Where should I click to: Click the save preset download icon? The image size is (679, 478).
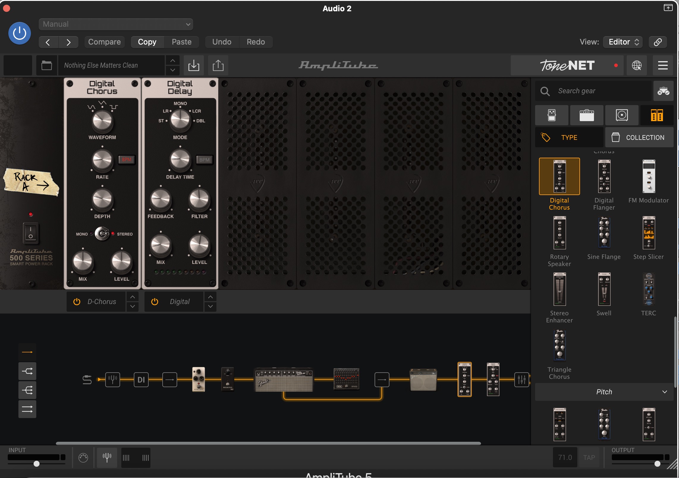[194, 65]
